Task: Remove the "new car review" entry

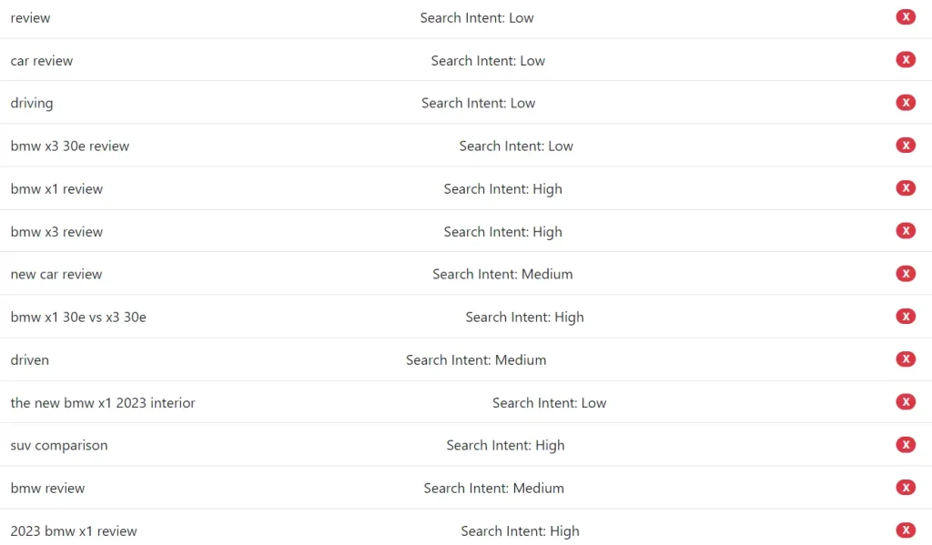Action: pyautogui.click(x=906, y=273)
